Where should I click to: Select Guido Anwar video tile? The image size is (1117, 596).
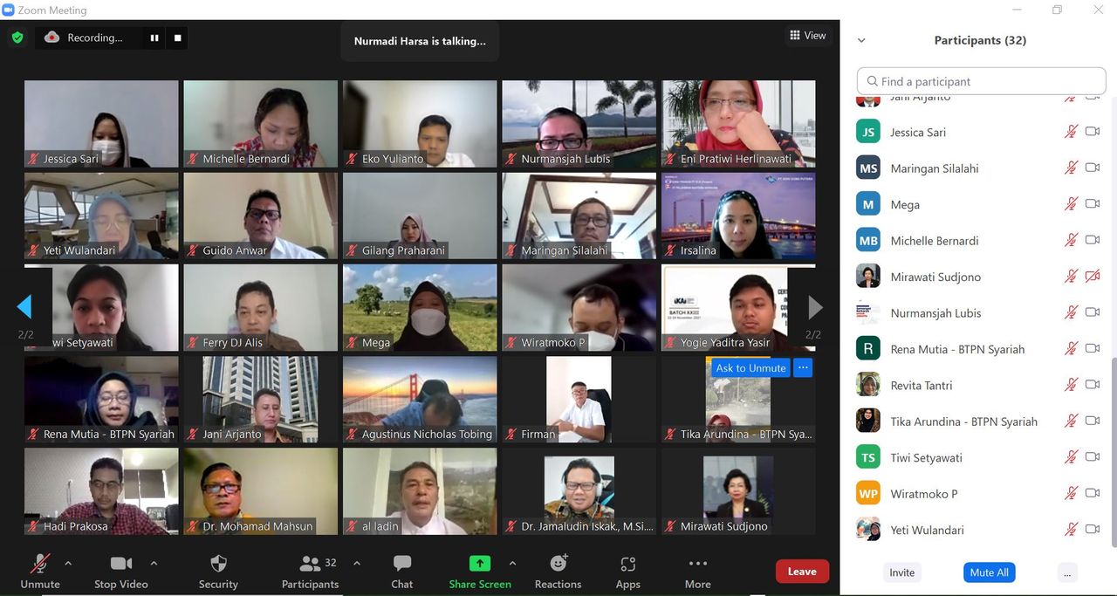click(260, 216)
